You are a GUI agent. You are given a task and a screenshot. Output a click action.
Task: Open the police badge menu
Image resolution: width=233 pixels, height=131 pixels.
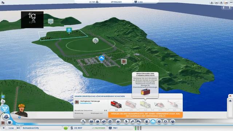point(165,122)
